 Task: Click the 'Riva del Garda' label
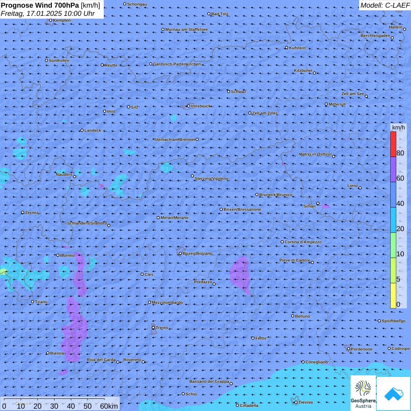(101, 360)
